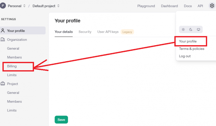Viewport: 216px width, 126px height.
Task: Open organization Limits in sidebar
Action: [12, 75]
